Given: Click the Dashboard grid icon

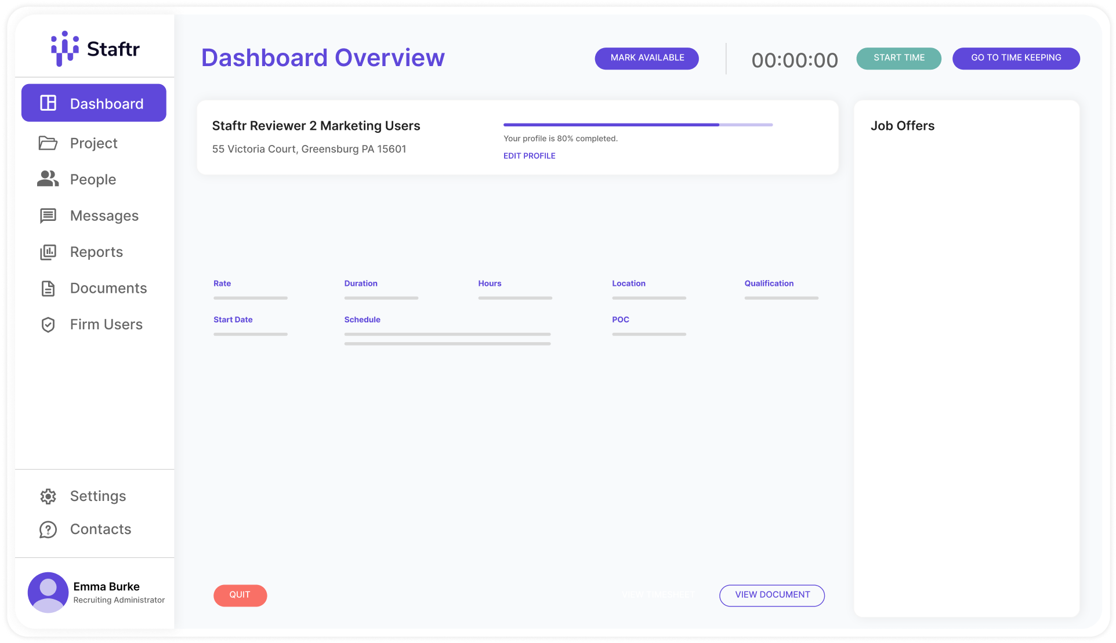Looking at the screenshot, I should coord(48,103).
